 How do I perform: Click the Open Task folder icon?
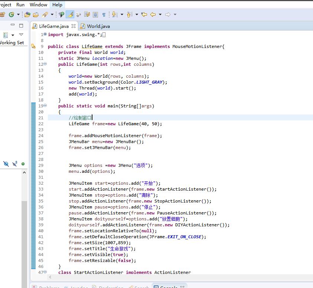pyautogui.click(x=36, y=14)
